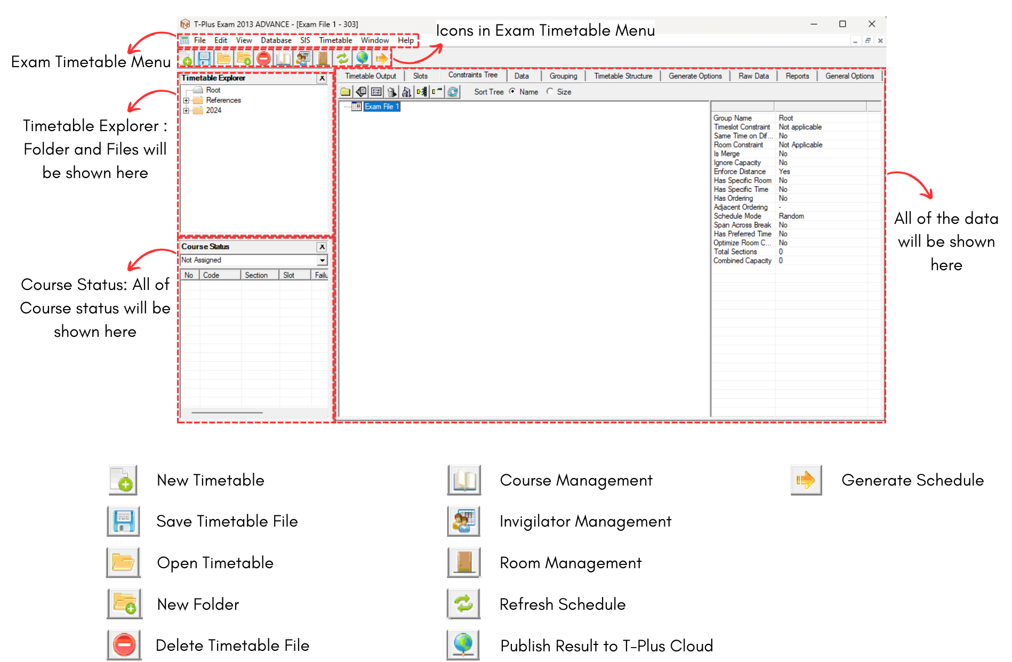Select the Size sort radio button
This screenshot has width=1012, height=662.
550,92
